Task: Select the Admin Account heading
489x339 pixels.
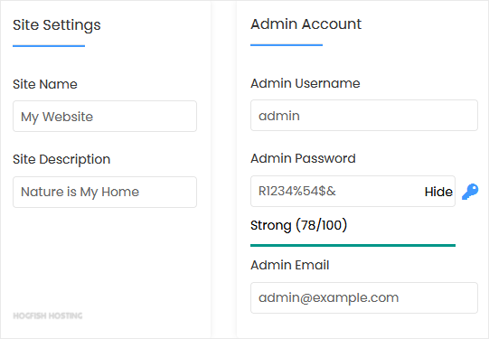Action: coord(306,24)
